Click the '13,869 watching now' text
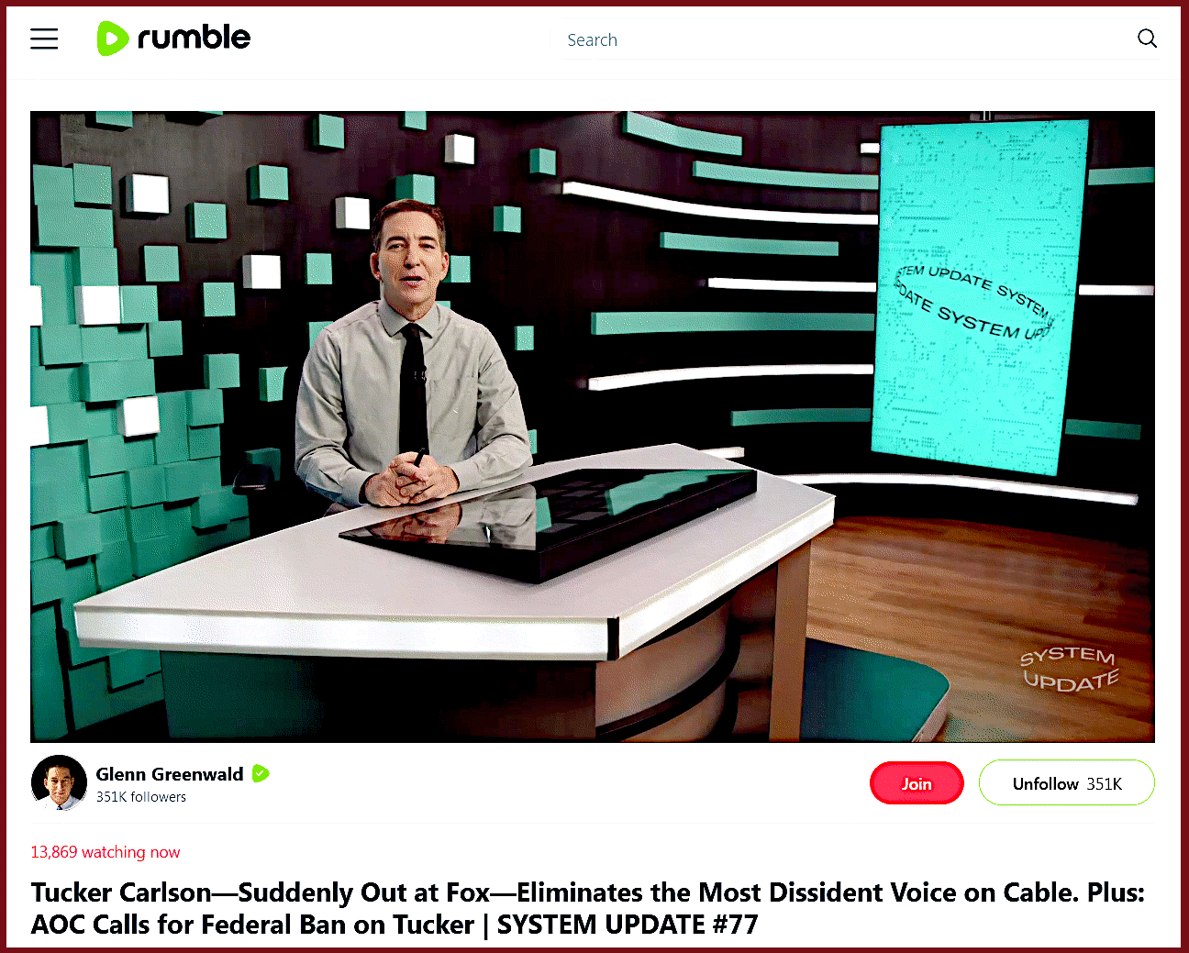 coord(106,852)
